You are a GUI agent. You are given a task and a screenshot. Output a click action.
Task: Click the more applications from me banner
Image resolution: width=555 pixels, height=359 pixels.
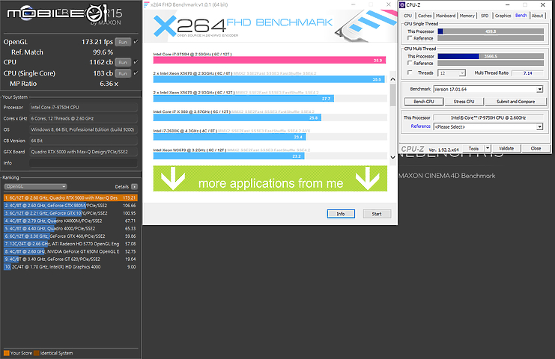(270, 179)
